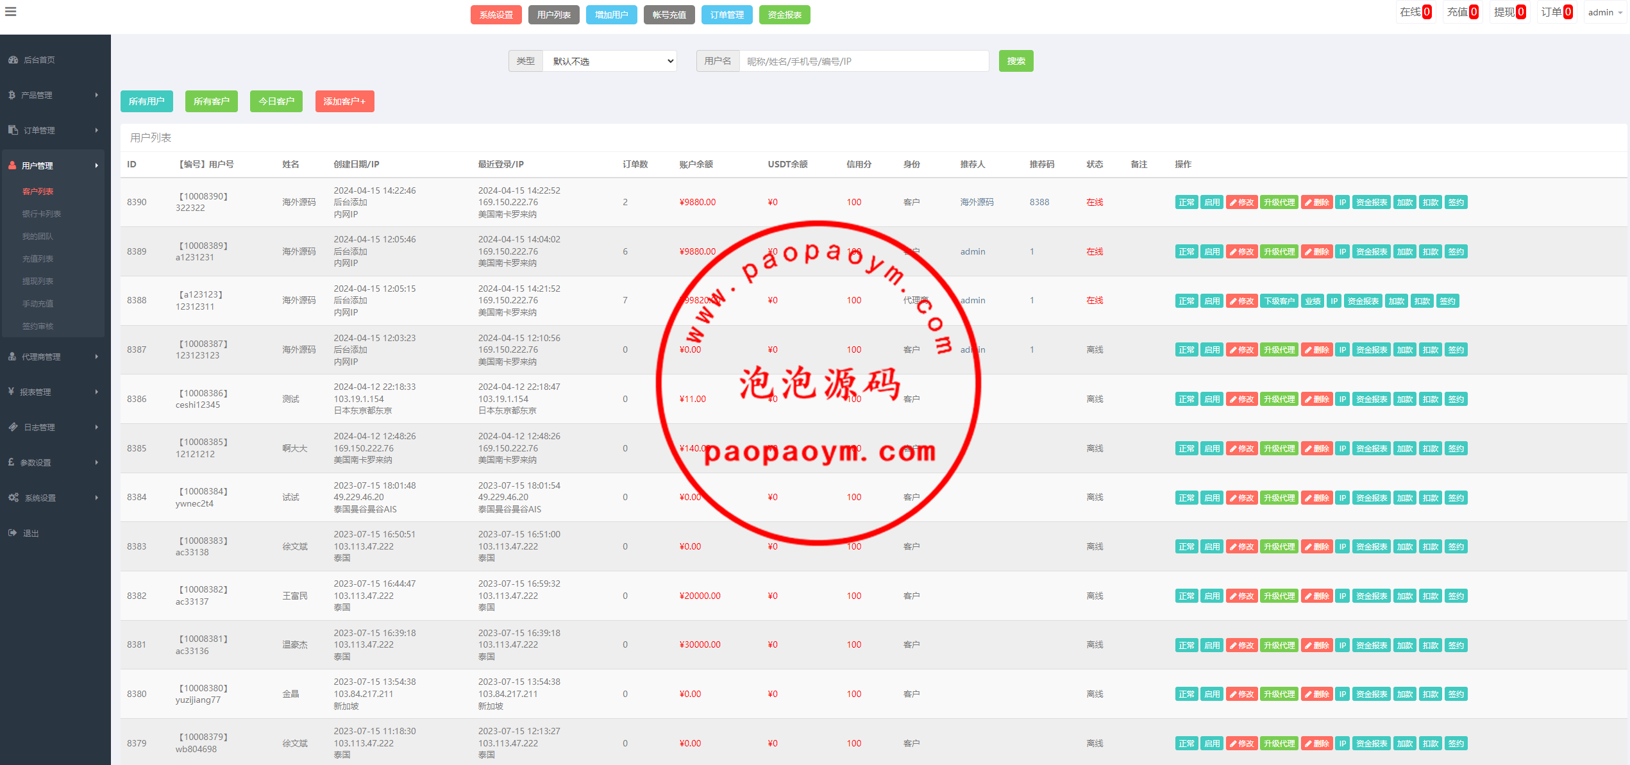Toggle 启用 button for user 8390

(1212, 203)
